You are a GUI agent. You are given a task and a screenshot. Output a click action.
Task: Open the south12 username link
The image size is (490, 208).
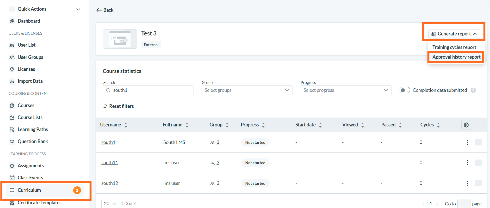[x=110, y=183]
